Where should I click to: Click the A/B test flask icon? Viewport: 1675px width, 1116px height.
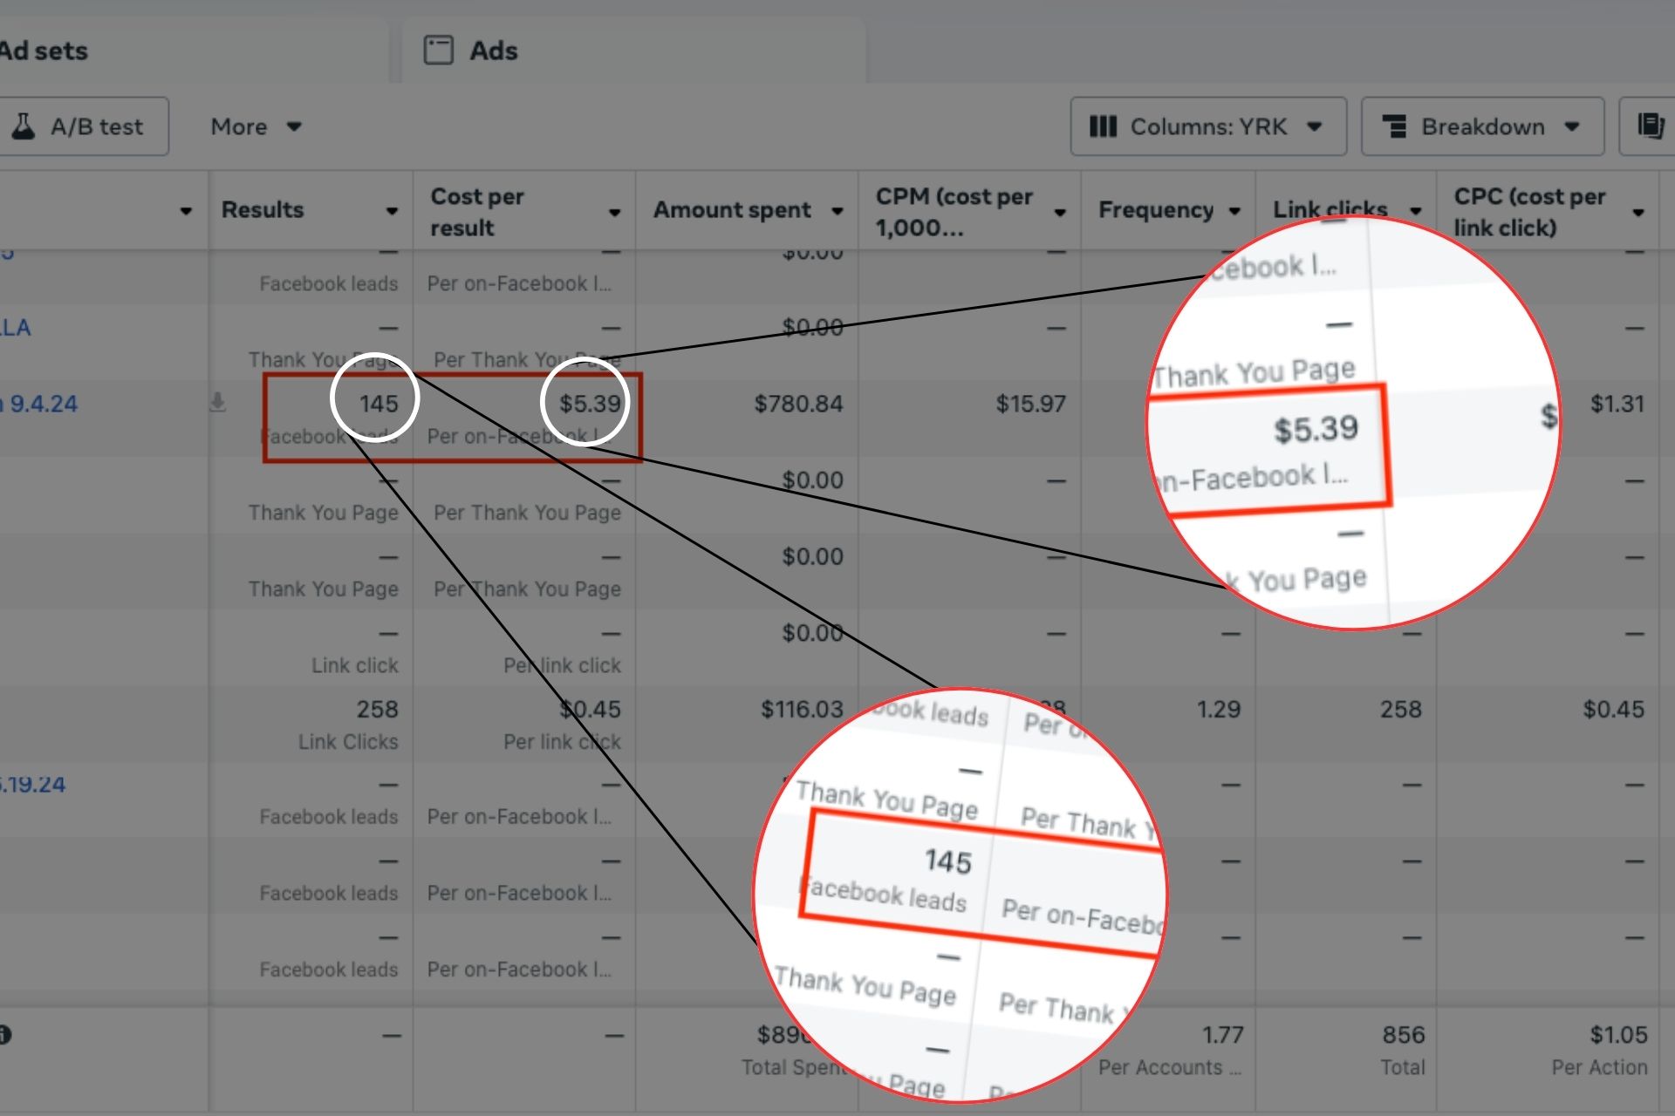(x=24, y=126)
